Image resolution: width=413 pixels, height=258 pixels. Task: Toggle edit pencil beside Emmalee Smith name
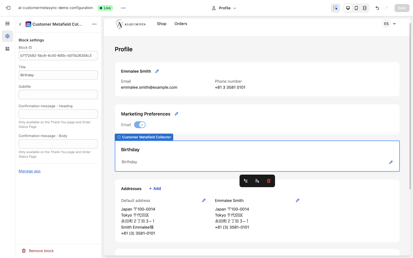point(157,71)
